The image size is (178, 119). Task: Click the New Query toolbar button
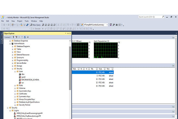(35, 25)
